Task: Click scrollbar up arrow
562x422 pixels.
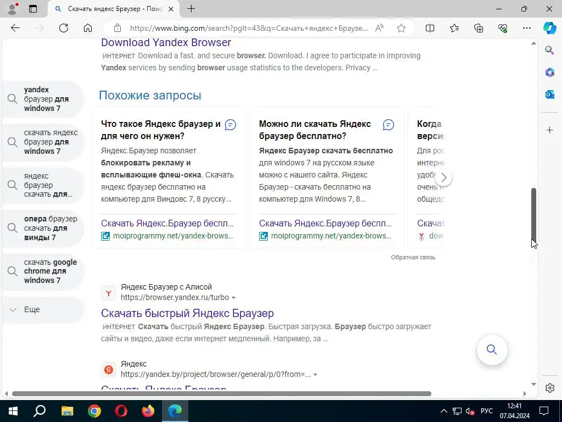Action: pyautogui.click(x=533, y=43)
